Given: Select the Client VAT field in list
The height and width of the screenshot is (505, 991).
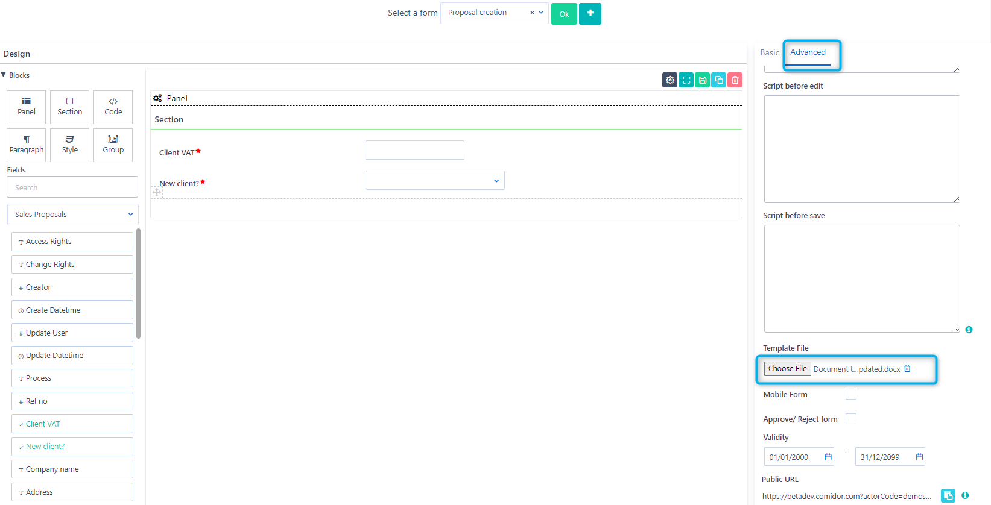Looking at the screenshot, I should click(x=72, y=424).
